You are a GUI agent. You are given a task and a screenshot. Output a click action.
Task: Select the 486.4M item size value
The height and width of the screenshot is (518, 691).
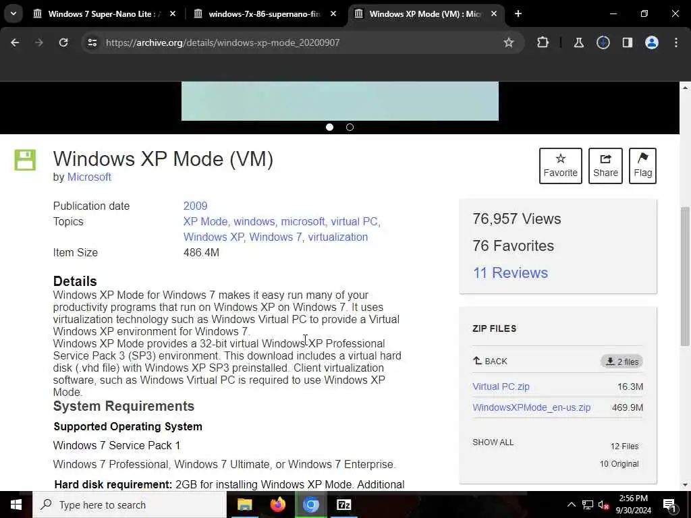[x=201, y=253]
